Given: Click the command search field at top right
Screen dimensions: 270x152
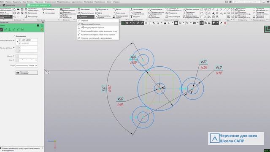Looking at the screenshot, I should click(246, 2).
